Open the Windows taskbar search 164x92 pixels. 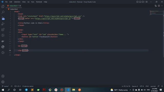pos(9,90)
